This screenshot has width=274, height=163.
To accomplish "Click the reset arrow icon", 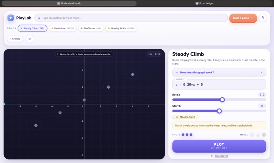I will click(x=212, y=156).
